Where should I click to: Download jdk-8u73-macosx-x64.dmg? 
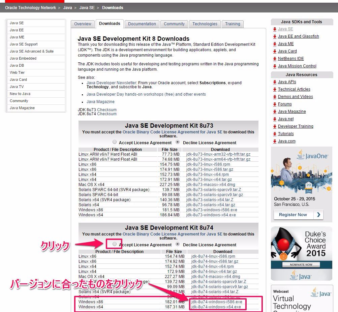(211, 185)
